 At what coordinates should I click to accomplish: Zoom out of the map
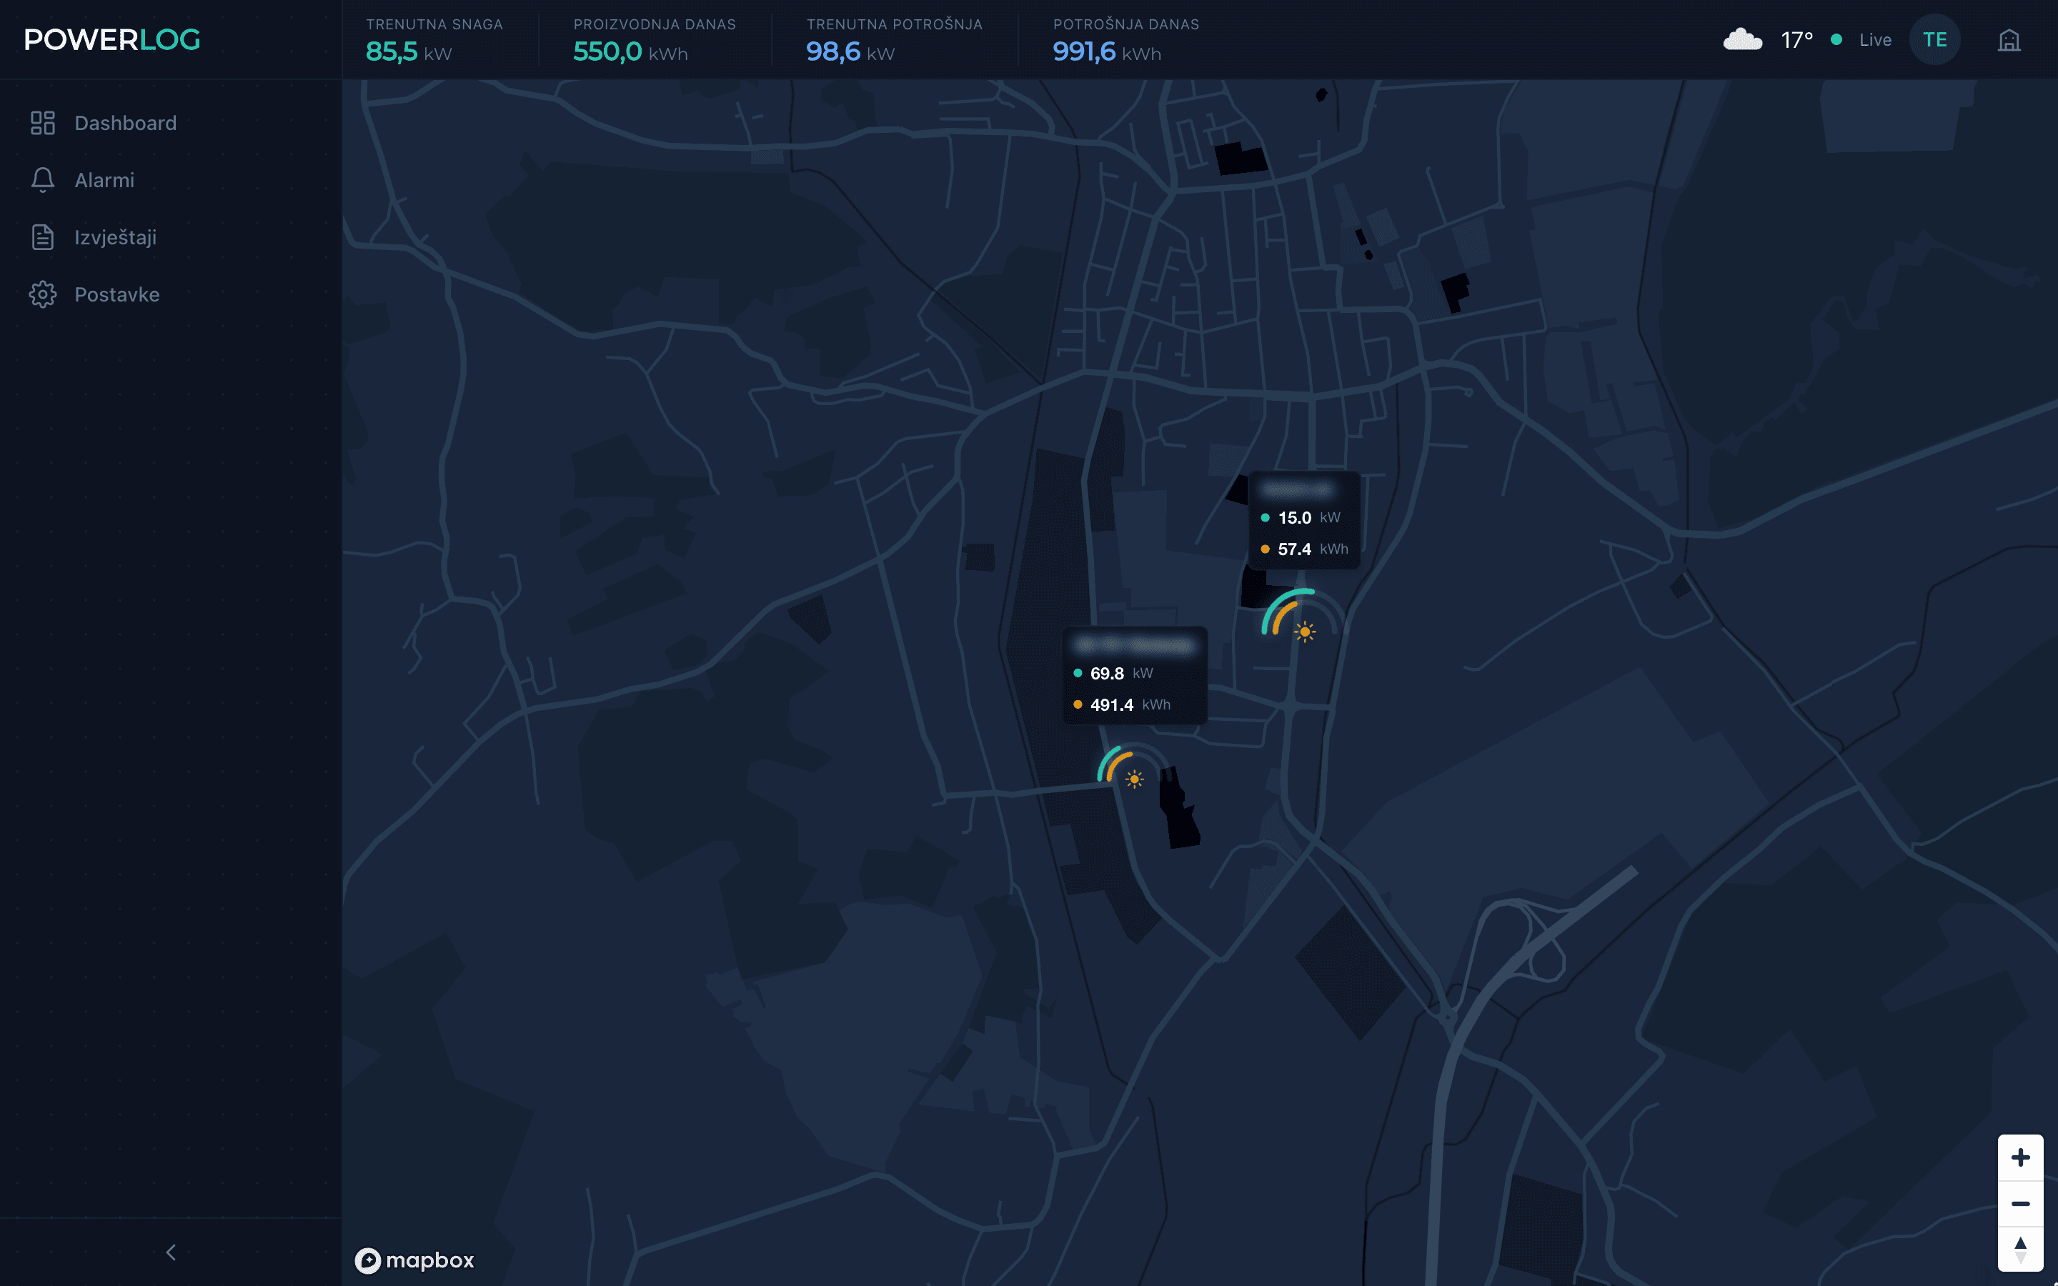pyautogui.click(x=2021, y=1204)
